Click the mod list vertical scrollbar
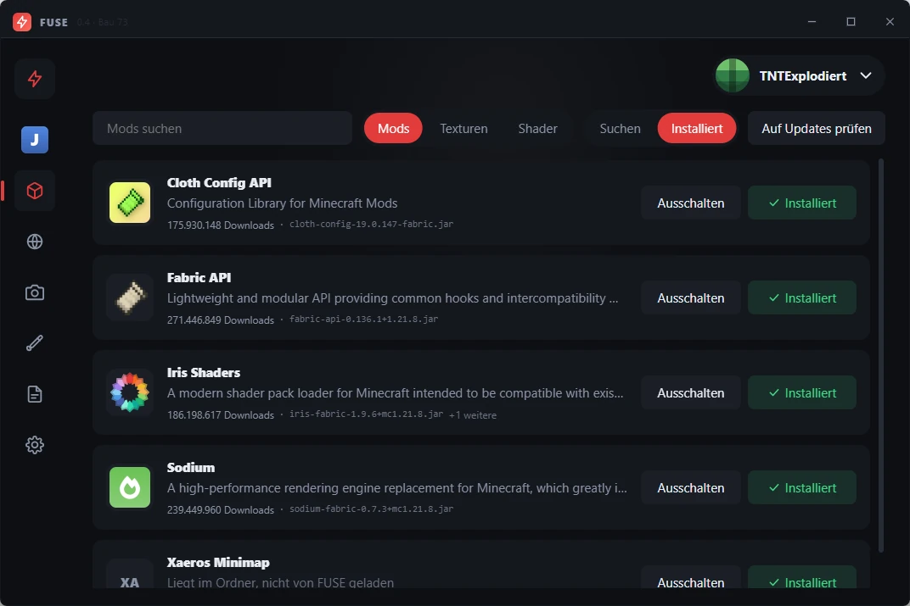The image size is (910, 606). pos(881,355)
